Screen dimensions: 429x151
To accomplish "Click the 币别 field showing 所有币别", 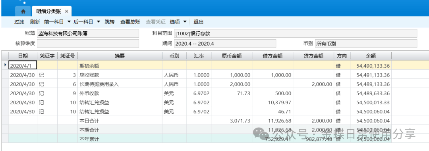I will (x=366, y=44).
